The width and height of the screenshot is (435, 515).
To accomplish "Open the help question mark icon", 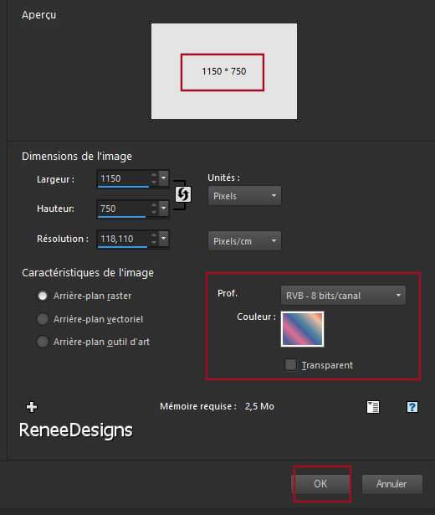I will coord(412,407).
